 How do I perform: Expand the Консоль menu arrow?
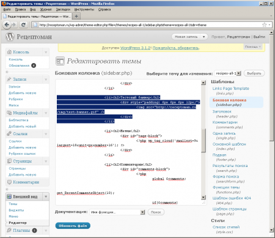tap(46, 52)
